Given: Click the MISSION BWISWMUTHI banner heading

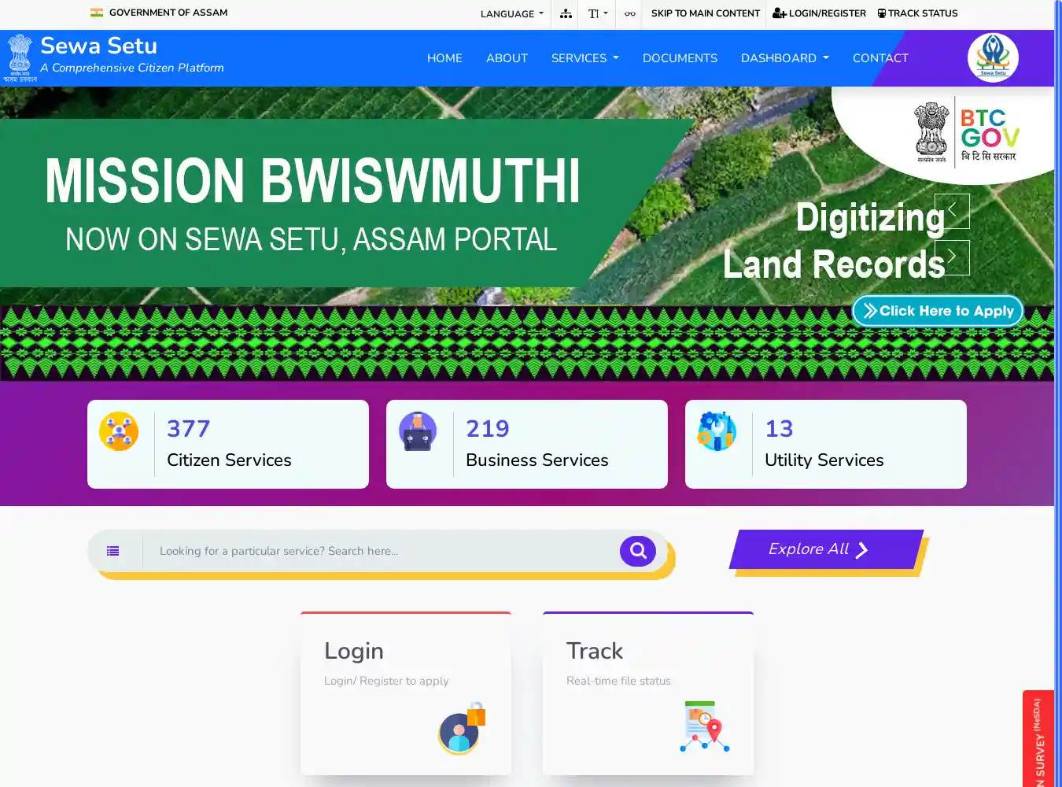Looking at the screenshot, I should (x=312, y=181).
